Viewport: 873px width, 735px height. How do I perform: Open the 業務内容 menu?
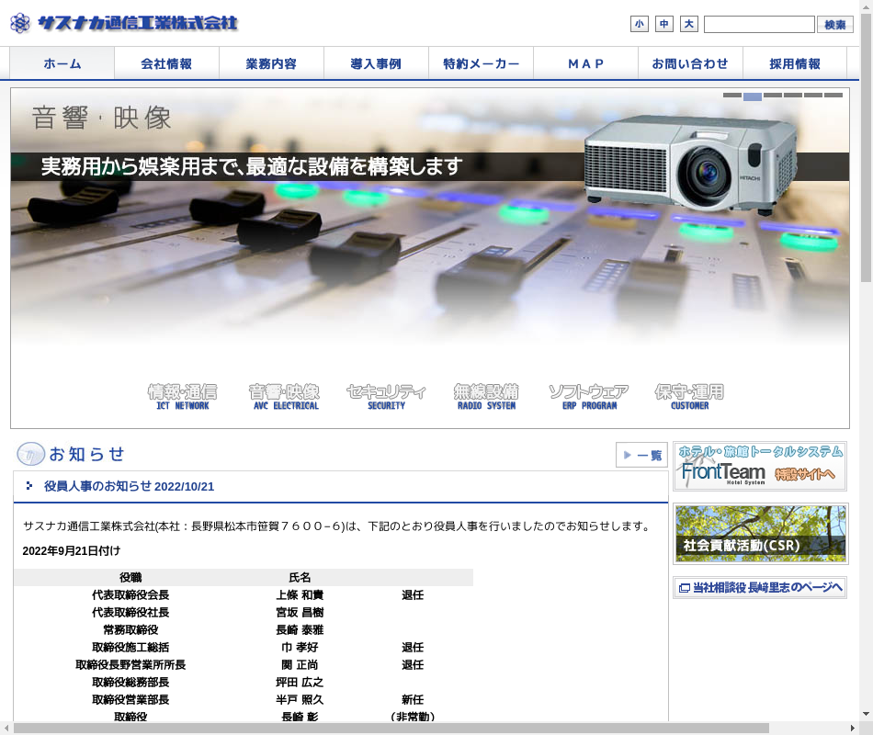tap(271, 63)
